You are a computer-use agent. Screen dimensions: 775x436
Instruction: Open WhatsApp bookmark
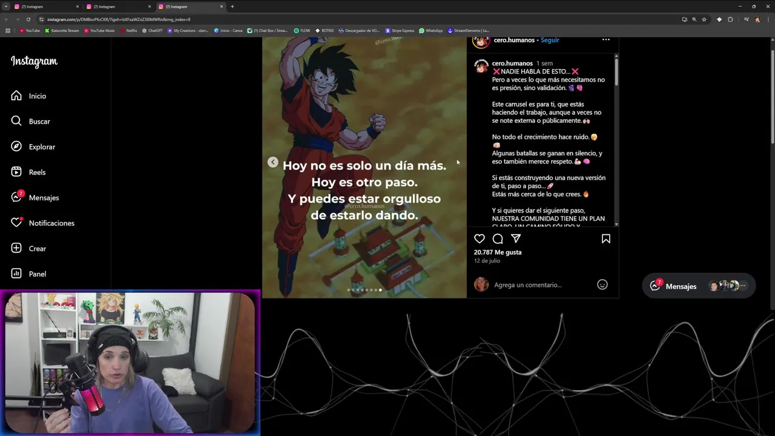click(x=431, y=30)
